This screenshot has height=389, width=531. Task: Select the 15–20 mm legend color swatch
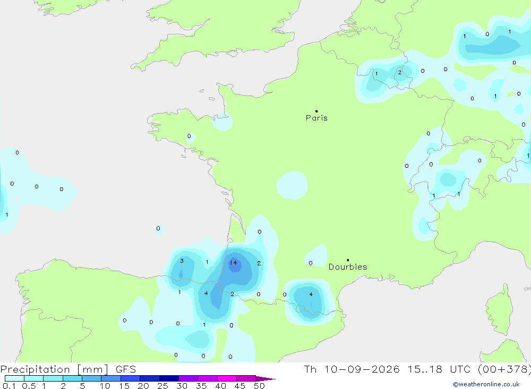click(x=131, y=378)
